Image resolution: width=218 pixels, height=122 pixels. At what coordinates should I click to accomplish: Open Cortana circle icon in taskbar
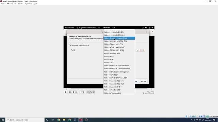[47, 120]
